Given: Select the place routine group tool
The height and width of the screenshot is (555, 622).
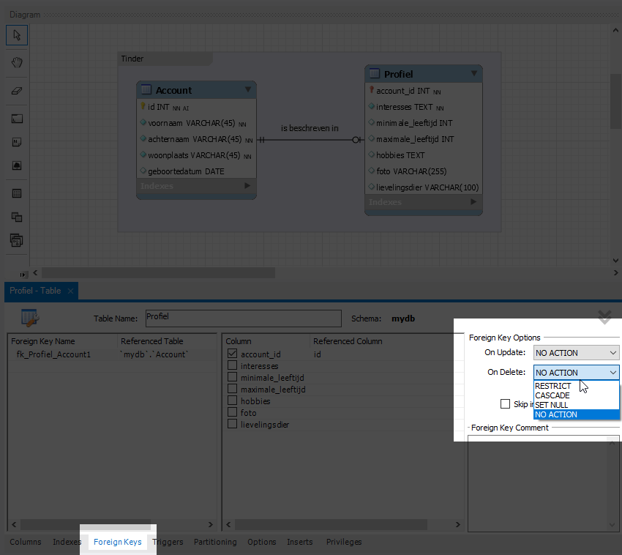Looking at the screenshot, I should [x=16, y=240].
